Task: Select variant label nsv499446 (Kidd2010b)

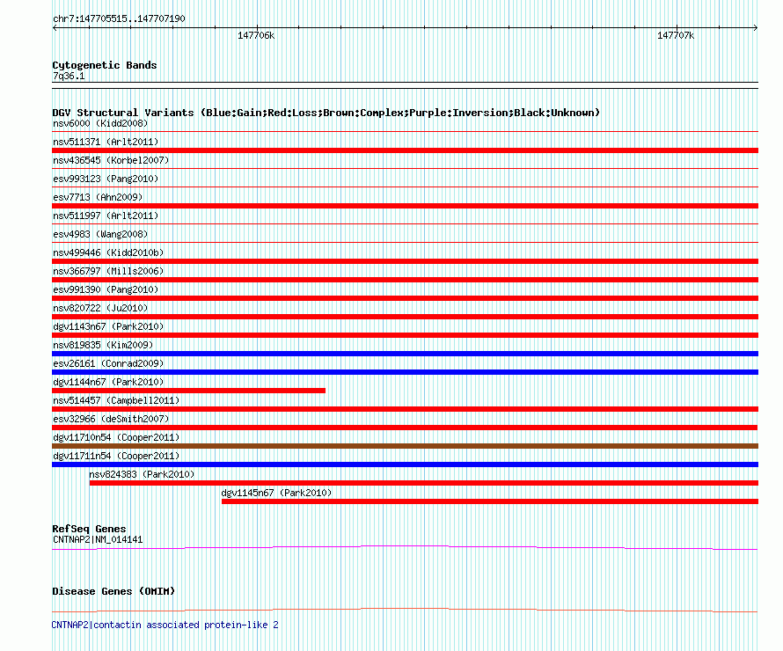Action: 108,252
